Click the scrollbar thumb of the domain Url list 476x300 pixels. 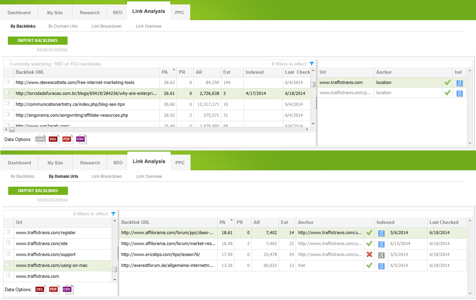click(115, 269)
